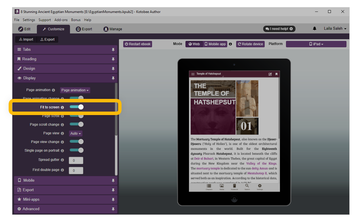Toggle Fit to screen switch
This screenshot has width=360, height=222.
coord(77,107)
